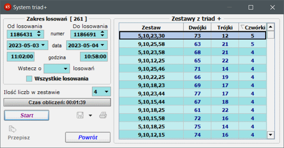This screenshot has width=284, height=148.
Task: Select the row 5,10,23,58
Action: pyautogui.click(x=193, y=52)
